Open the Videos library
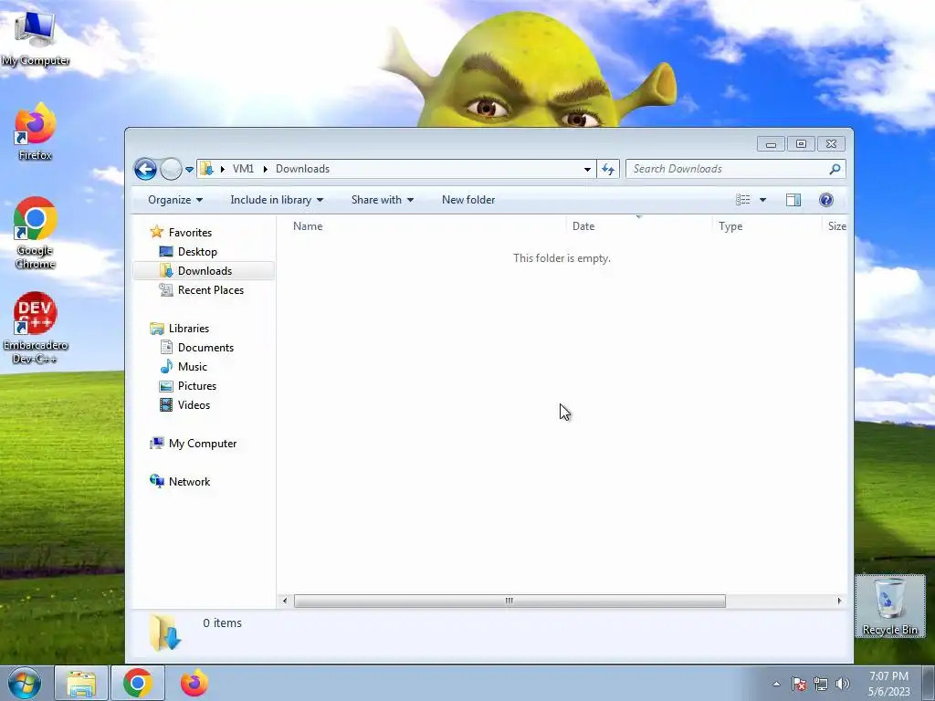The width and height of the screenshot is (935, 701). pyautogui.click(x=194, y=404)
